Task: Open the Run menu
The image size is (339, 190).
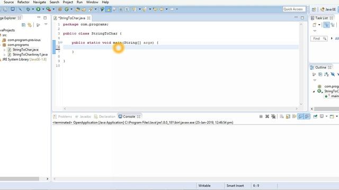Action: point(79,2)
